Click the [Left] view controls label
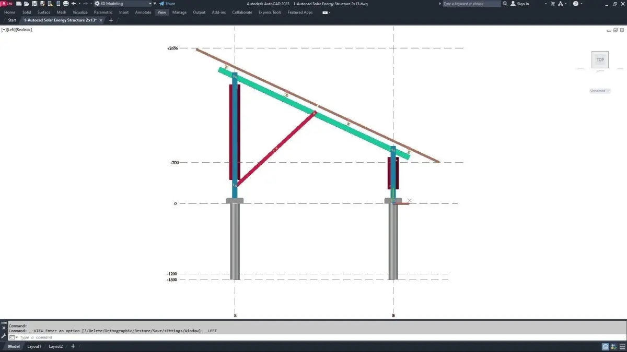 11,30
